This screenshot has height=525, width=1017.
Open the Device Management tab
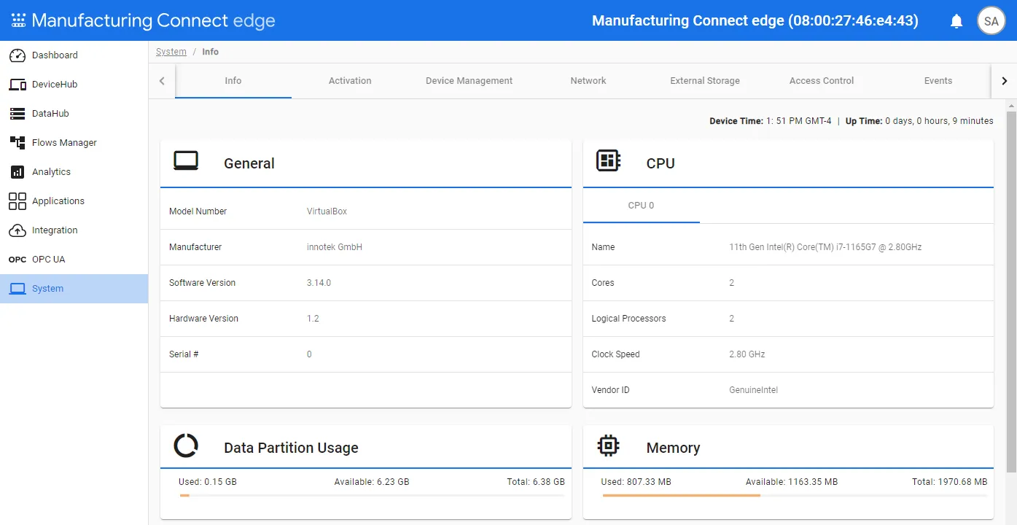pyautogui.click(x=469, y=81)
